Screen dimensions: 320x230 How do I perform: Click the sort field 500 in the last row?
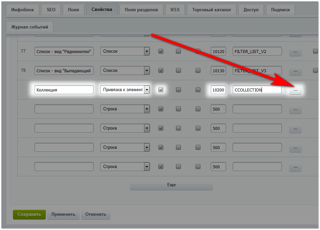218,166
